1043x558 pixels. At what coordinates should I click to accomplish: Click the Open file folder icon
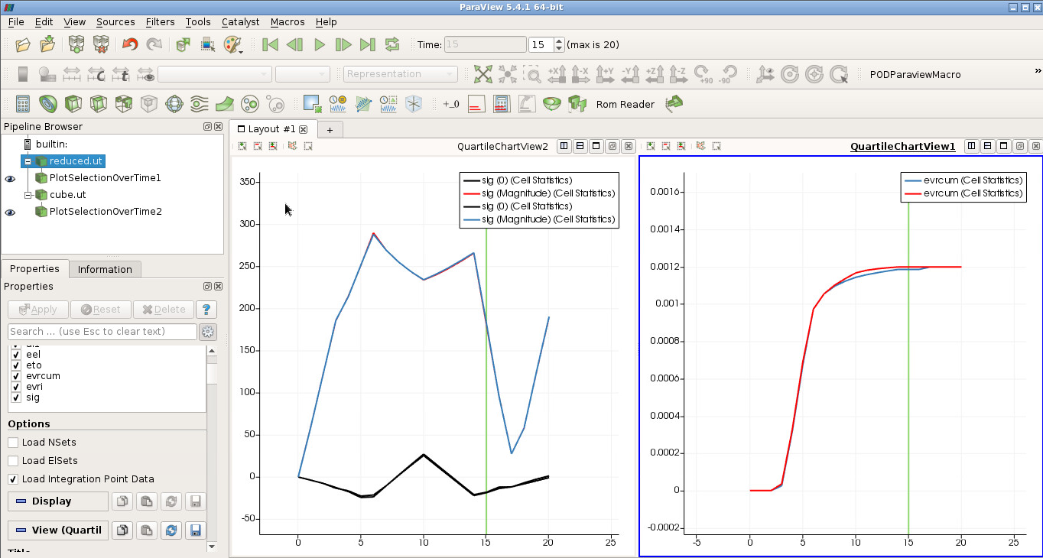point(23,44)
